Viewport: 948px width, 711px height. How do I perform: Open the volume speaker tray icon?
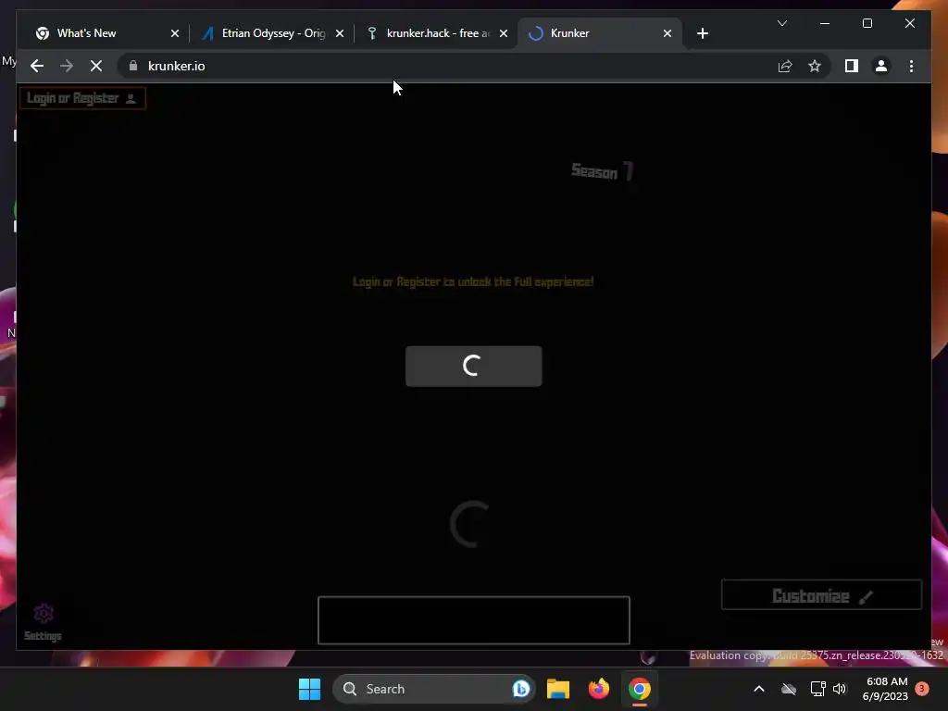[839, 689]
